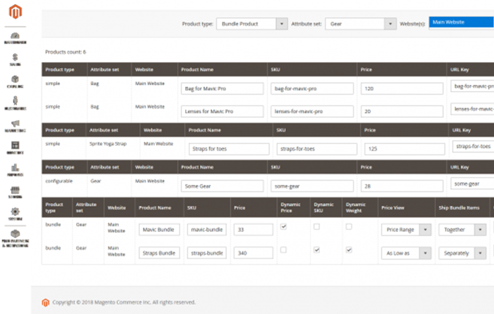Viewport: 494px width, 314px height.
Task: Edit the Some Gear name field
Action: pyautogui.click(x=222, y=186)
